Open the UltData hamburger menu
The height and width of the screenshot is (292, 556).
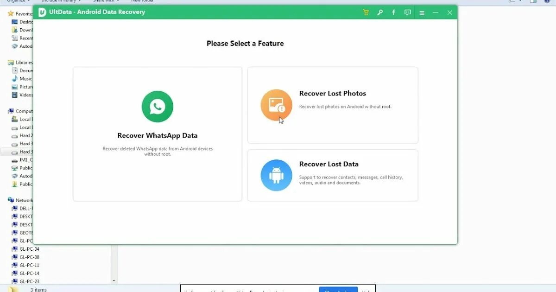tap(422, 13)
